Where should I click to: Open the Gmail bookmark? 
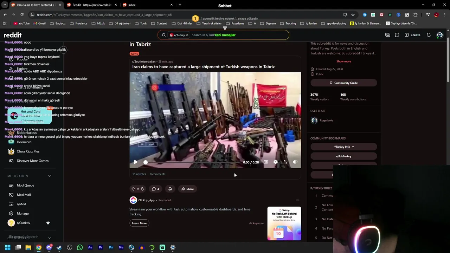39,24
